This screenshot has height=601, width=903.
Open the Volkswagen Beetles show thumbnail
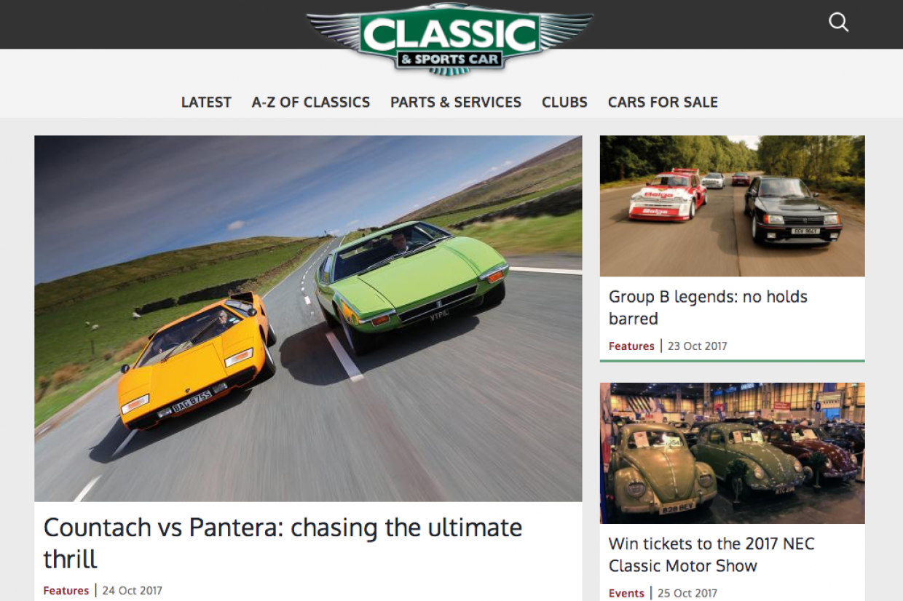pyautogui.click(x=733, y=453)
